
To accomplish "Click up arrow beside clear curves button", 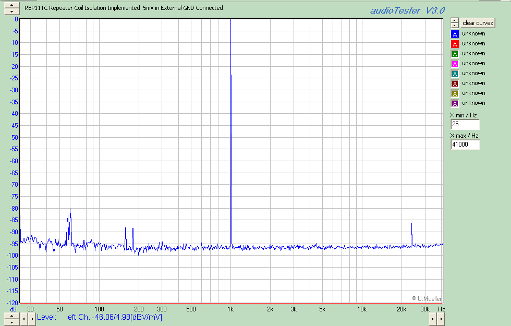I will [455, 20].
